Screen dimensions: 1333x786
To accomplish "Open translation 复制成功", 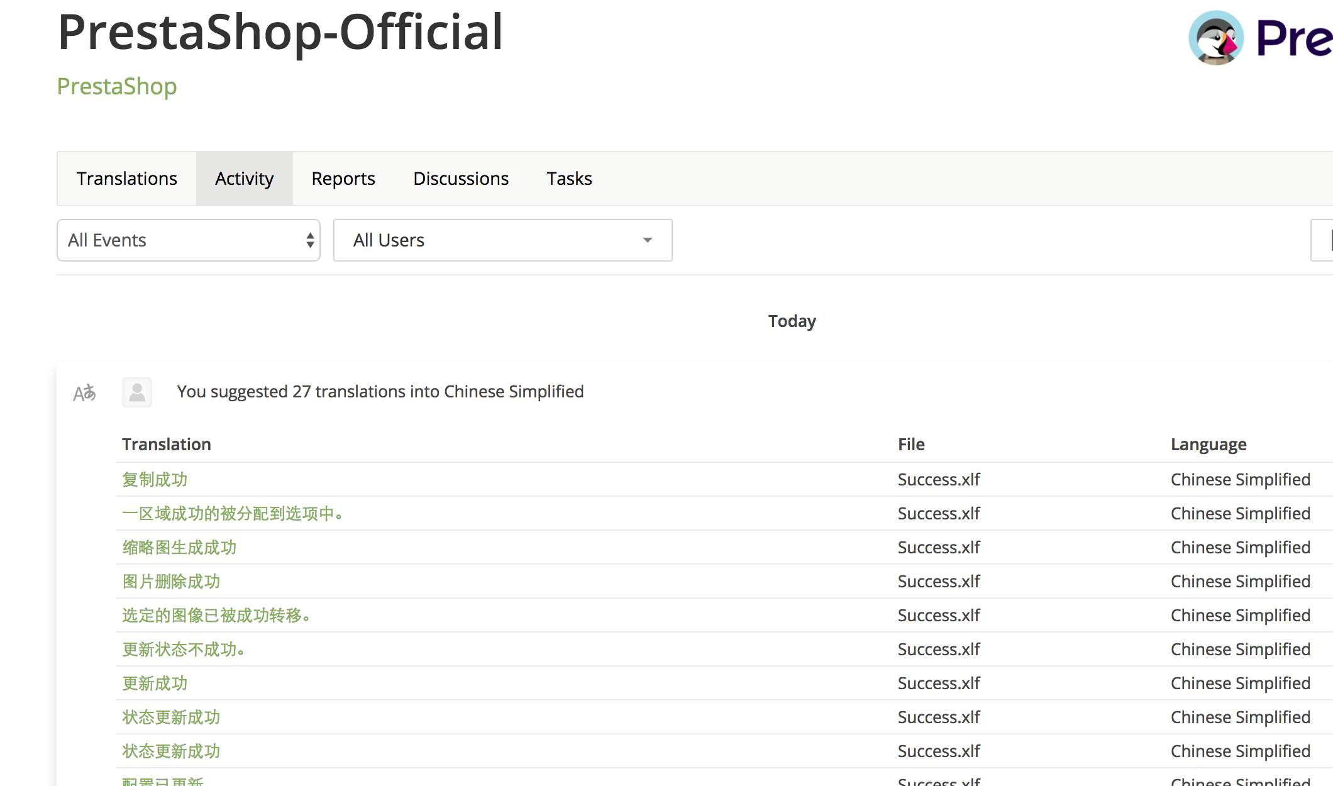I will point(155,480).
